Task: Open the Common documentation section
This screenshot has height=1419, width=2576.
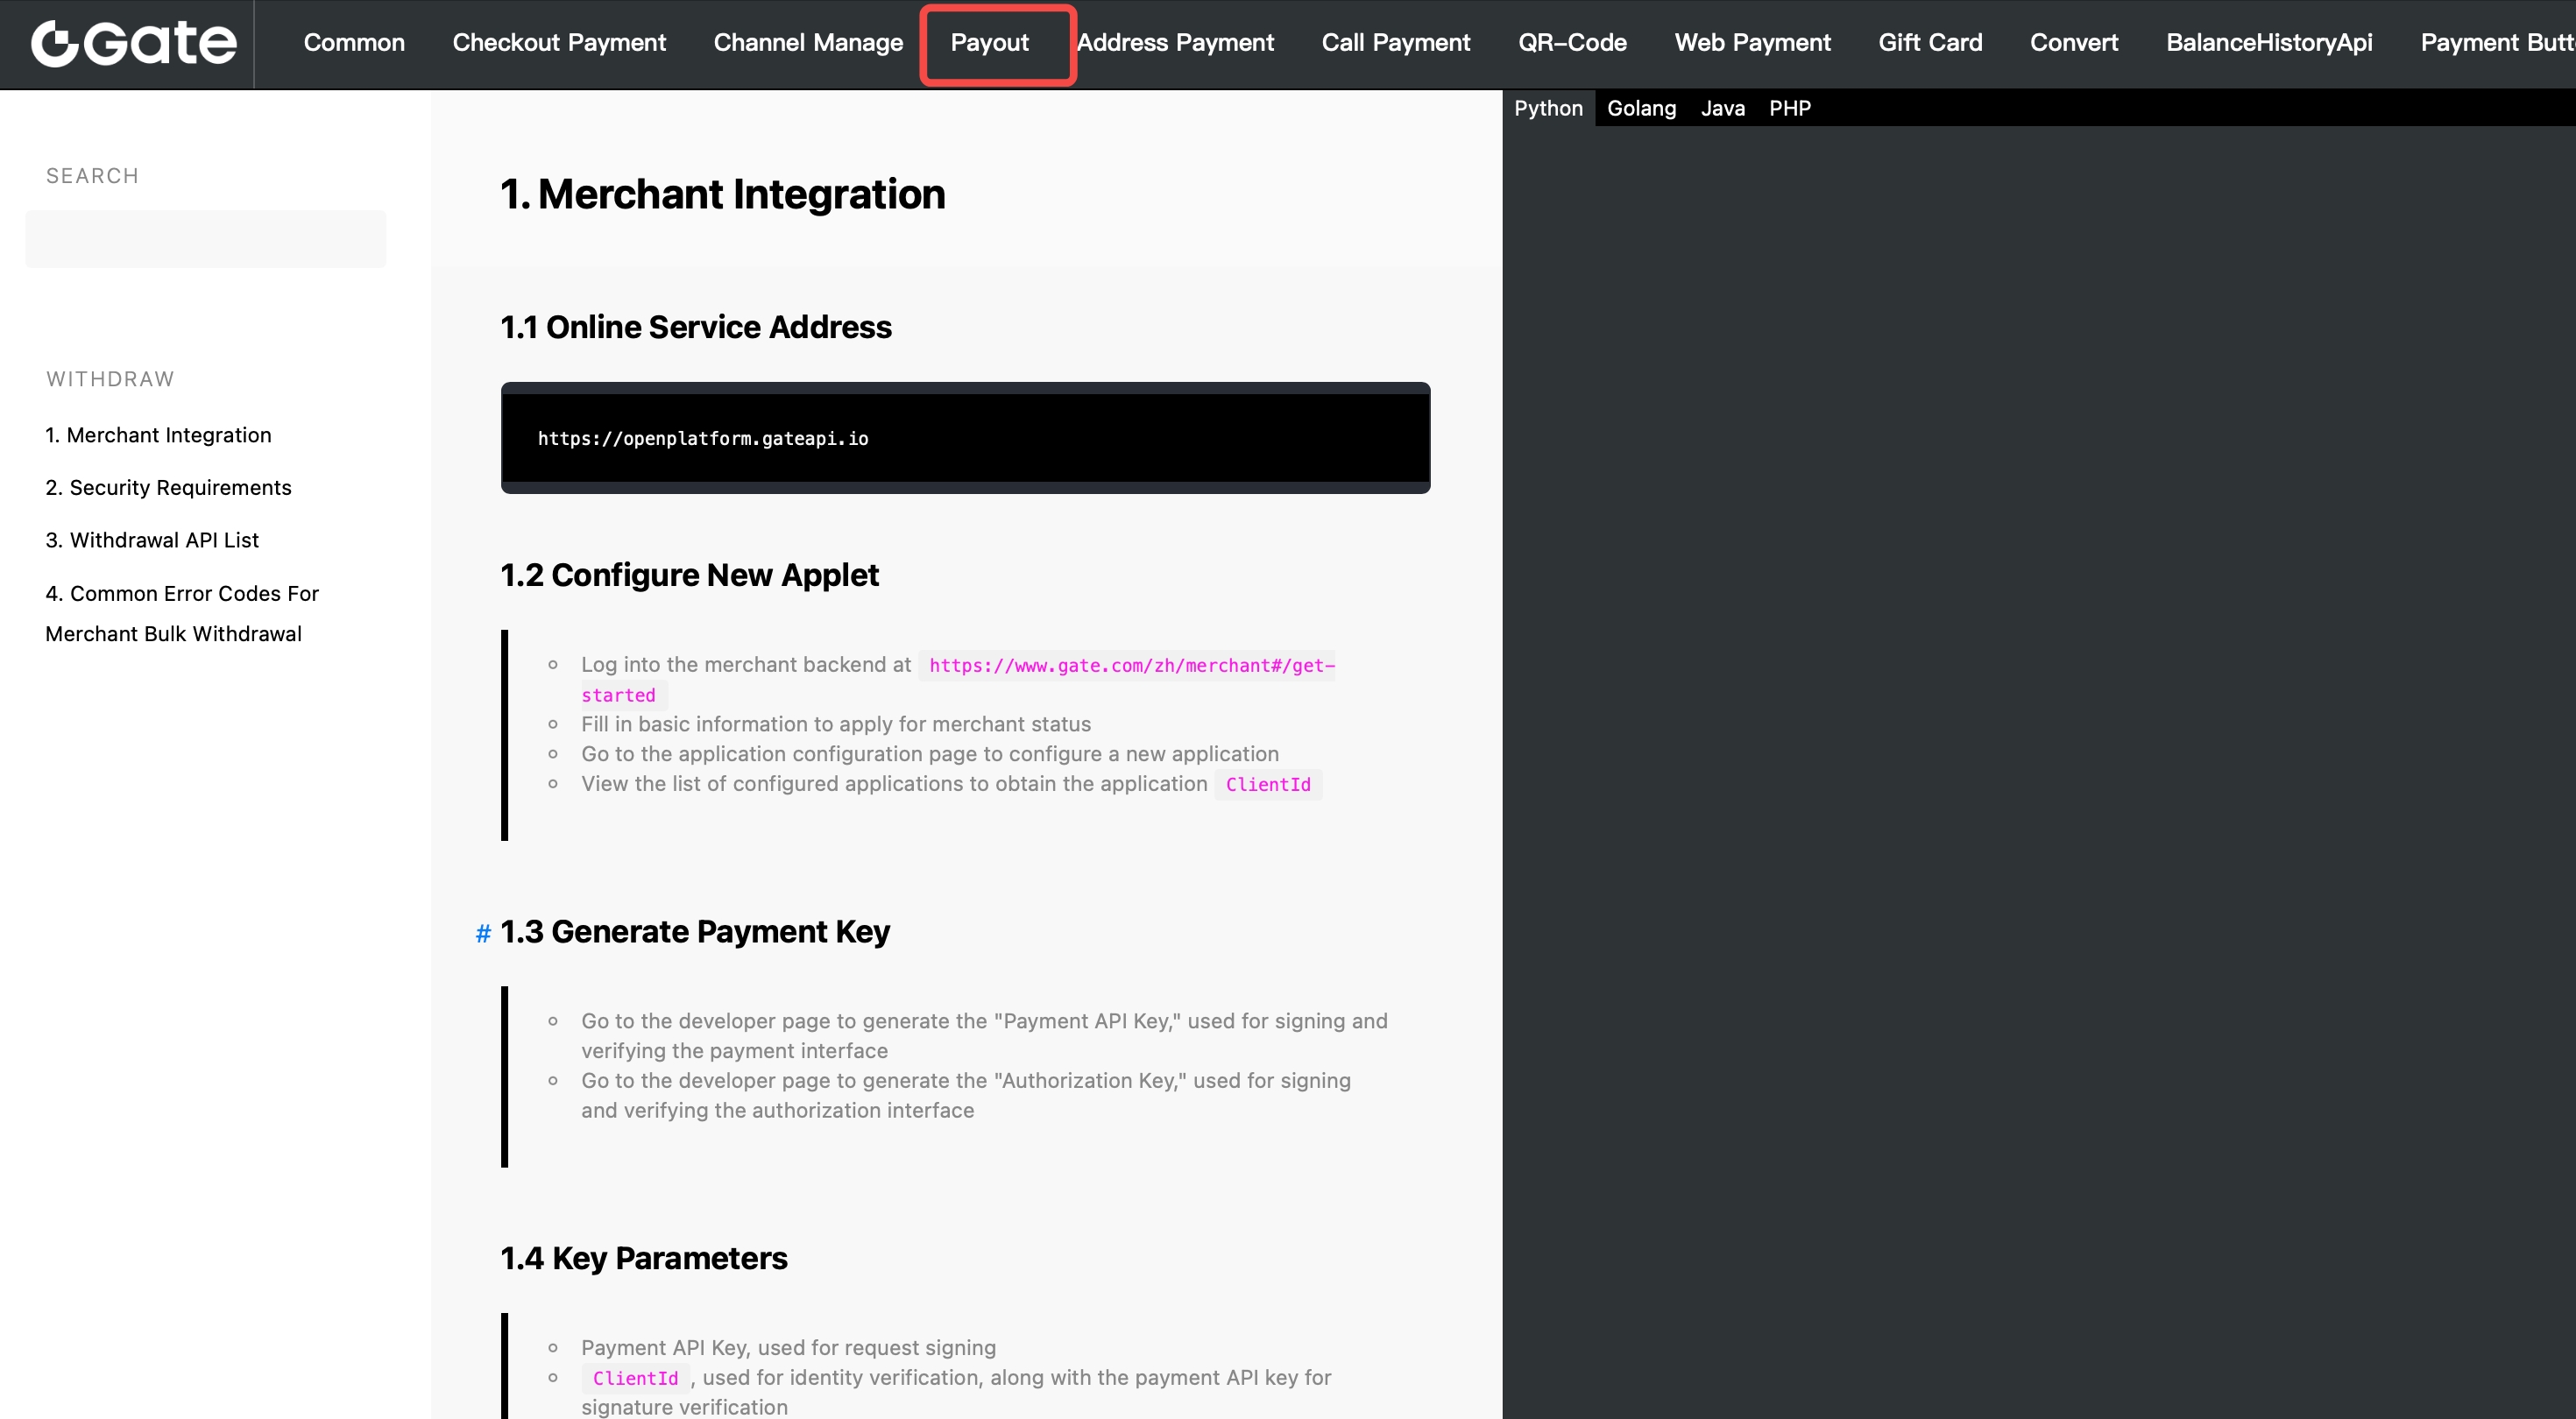Action: (x=354, y=43)
